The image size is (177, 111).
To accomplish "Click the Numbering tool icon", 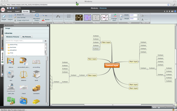I will click(69, 16).
